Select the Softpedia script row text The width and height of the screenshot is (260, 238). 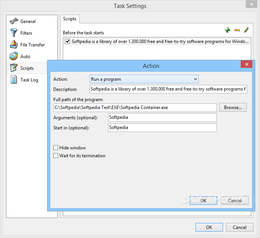click(160, 41)
